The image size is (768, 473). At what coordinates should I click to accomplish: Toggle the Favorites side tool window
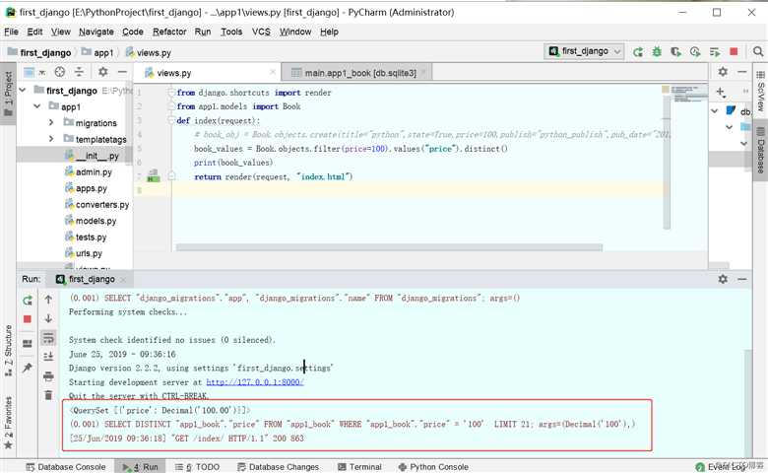tap(8, 423)
